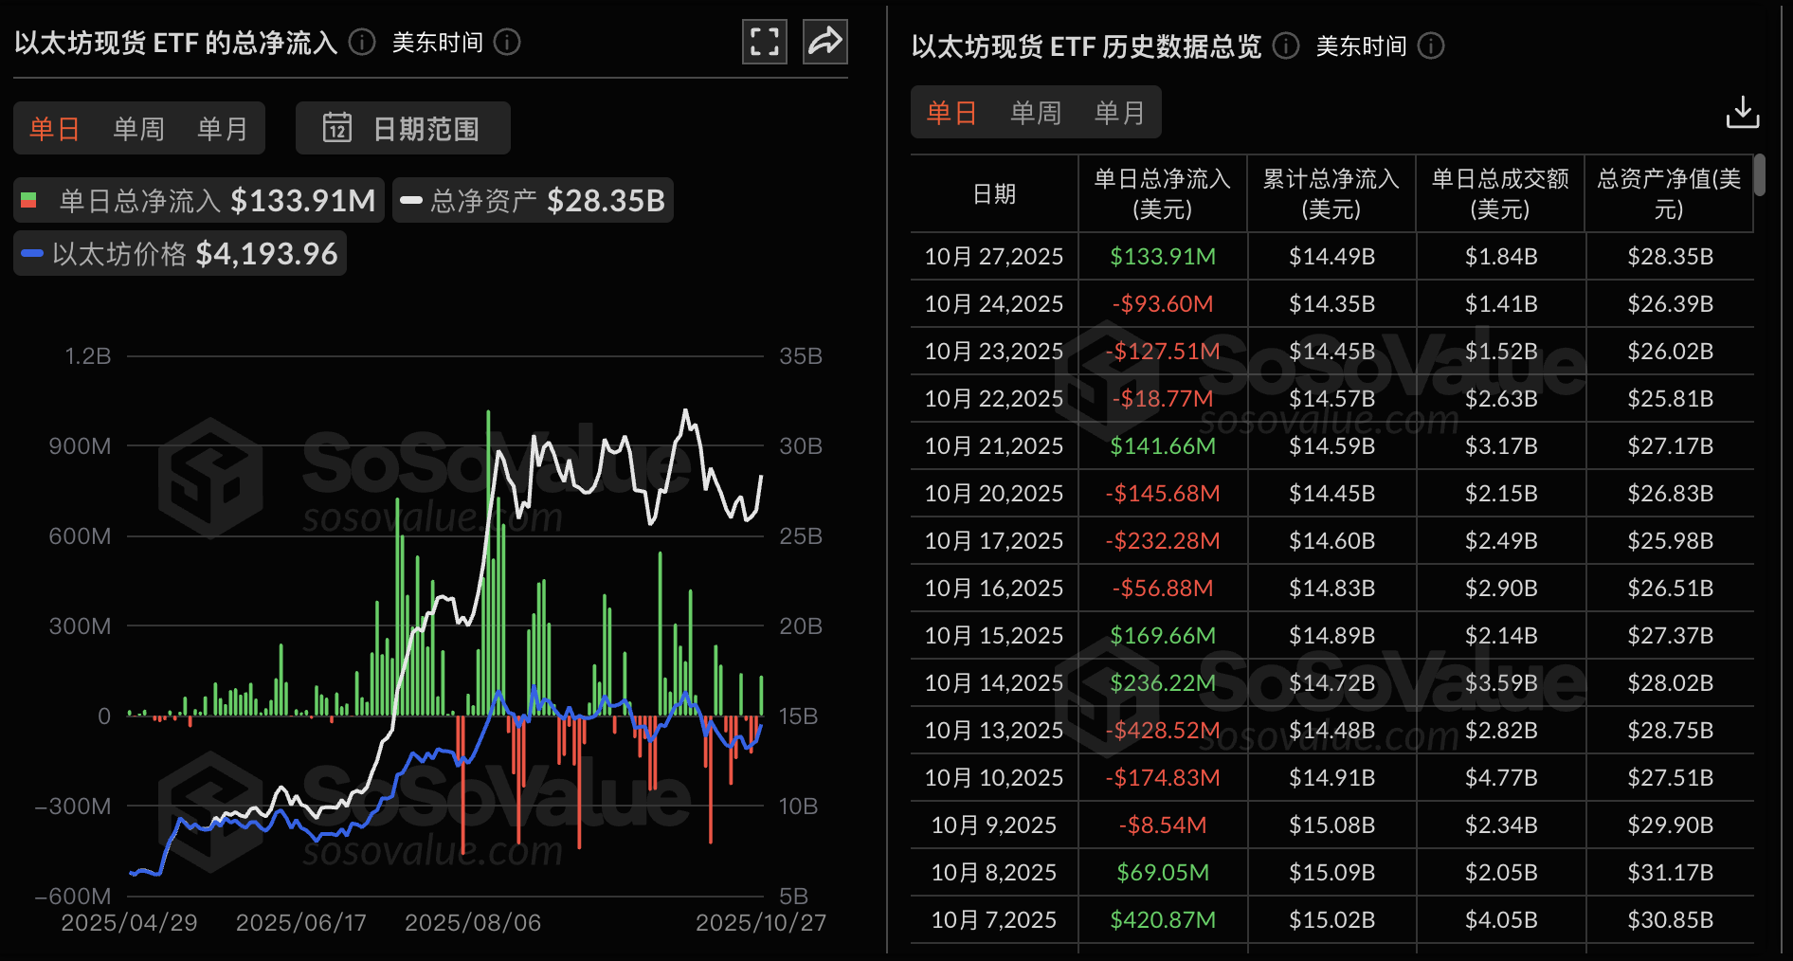Screen dimensions: 1793x961
Task: Click the fullscreen expand chart icon
Action: coord(764,42)
